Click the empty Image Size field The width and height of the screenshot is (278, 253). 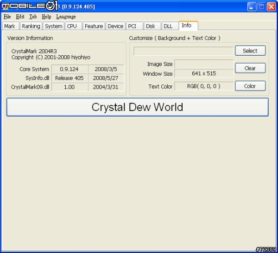click(x=204, y=64)
